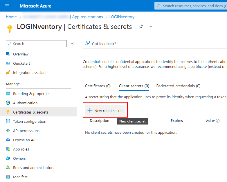Image resolution: width=227 pixels, height=182 pixels.
Task: Open App registrations breadcrumb
Action: (87, 17)
